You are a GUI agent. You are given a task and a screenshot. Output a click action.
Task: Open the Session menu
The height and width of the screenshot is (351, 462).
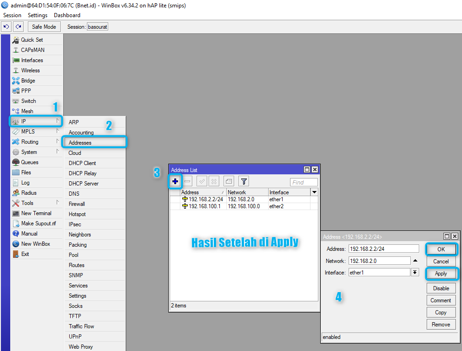[12, 15]
